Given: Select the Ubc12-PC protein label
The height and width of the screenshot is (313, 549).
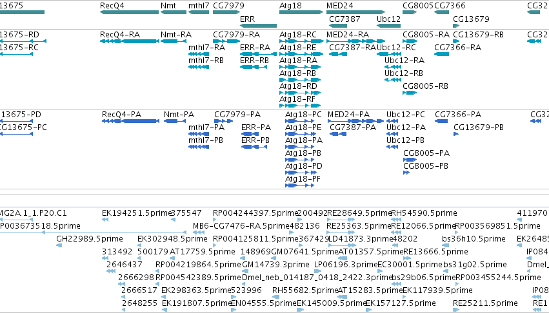Looking at the screenshot, I should (x=406, y=115).
